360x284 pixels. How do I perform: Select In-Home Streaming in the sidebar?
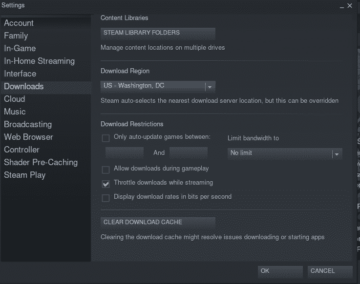(x=39, y=61)
